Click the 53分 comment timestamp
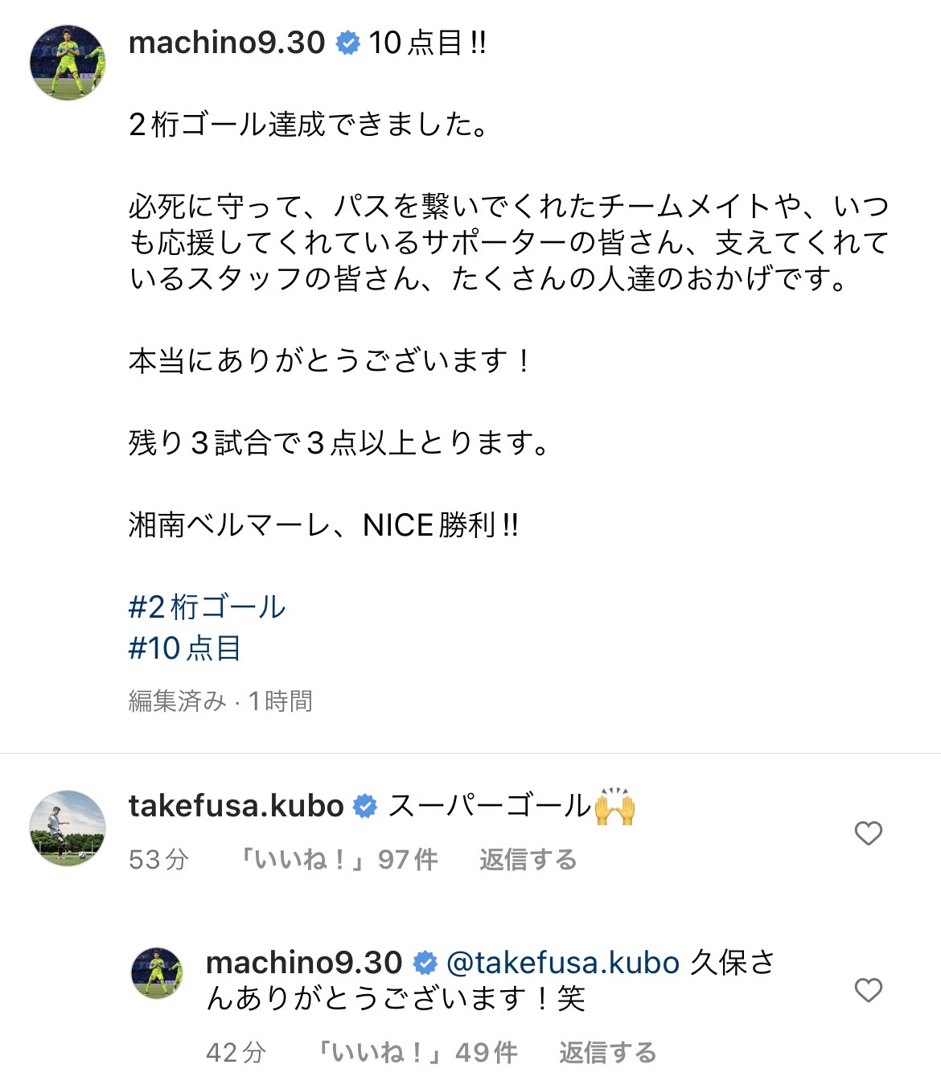 tap(158, 860)
